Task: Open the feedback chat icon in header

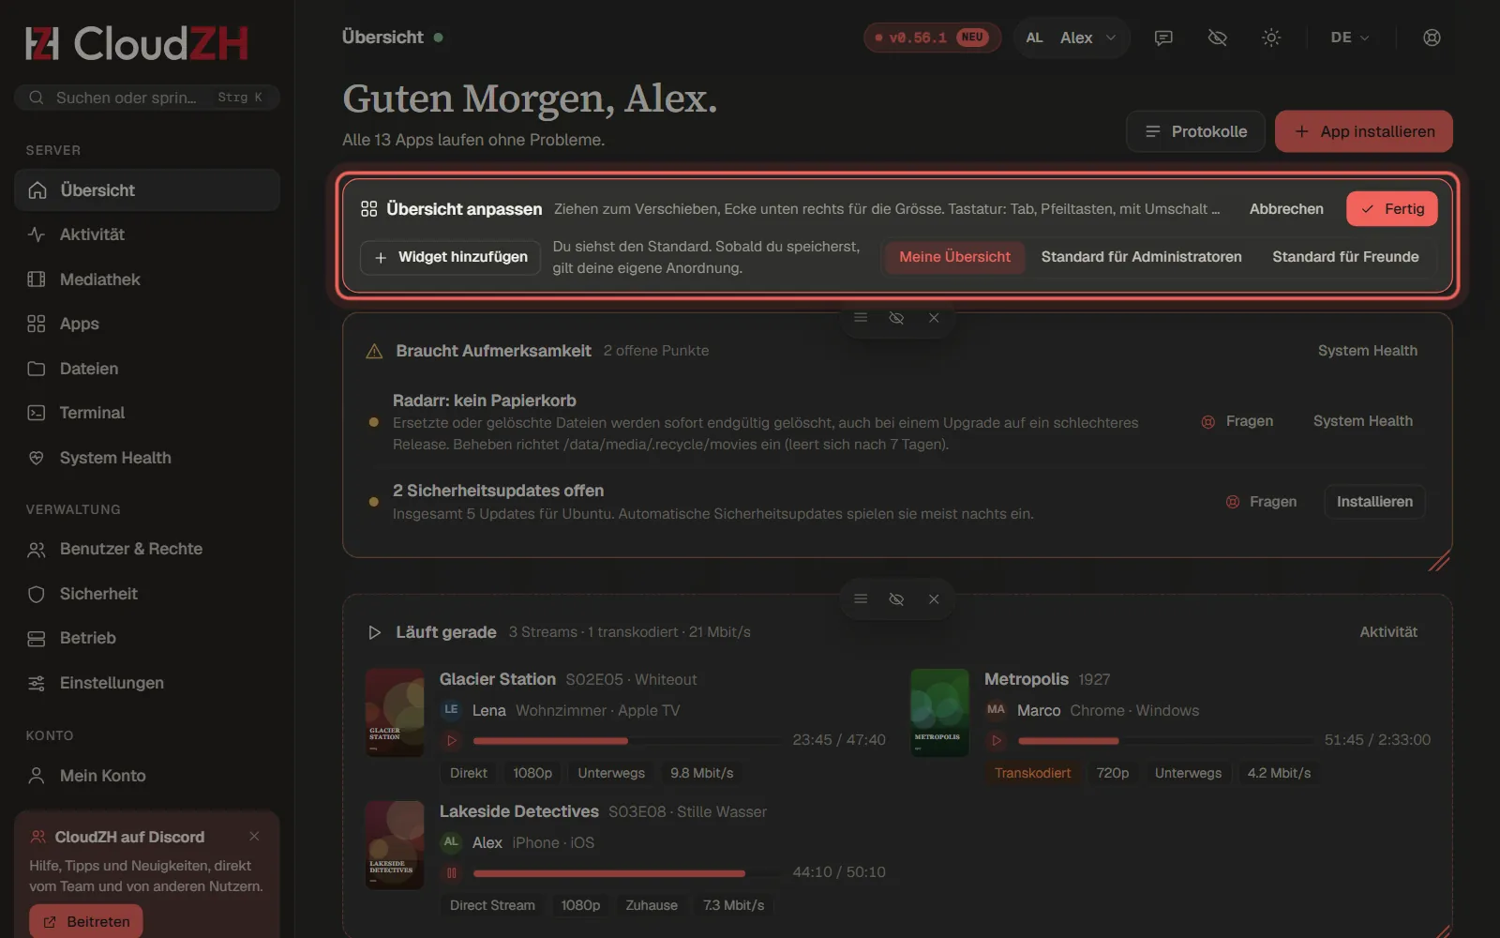Action: tap(1163, 38)
